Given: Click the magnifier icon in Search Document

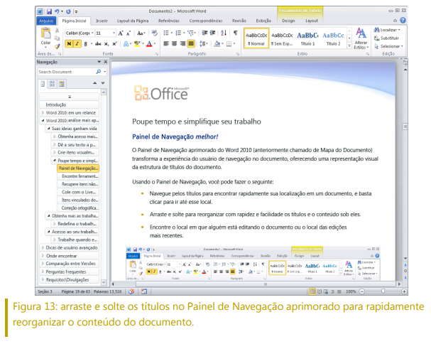Looking at the screenshot, I should click(97, 72).
